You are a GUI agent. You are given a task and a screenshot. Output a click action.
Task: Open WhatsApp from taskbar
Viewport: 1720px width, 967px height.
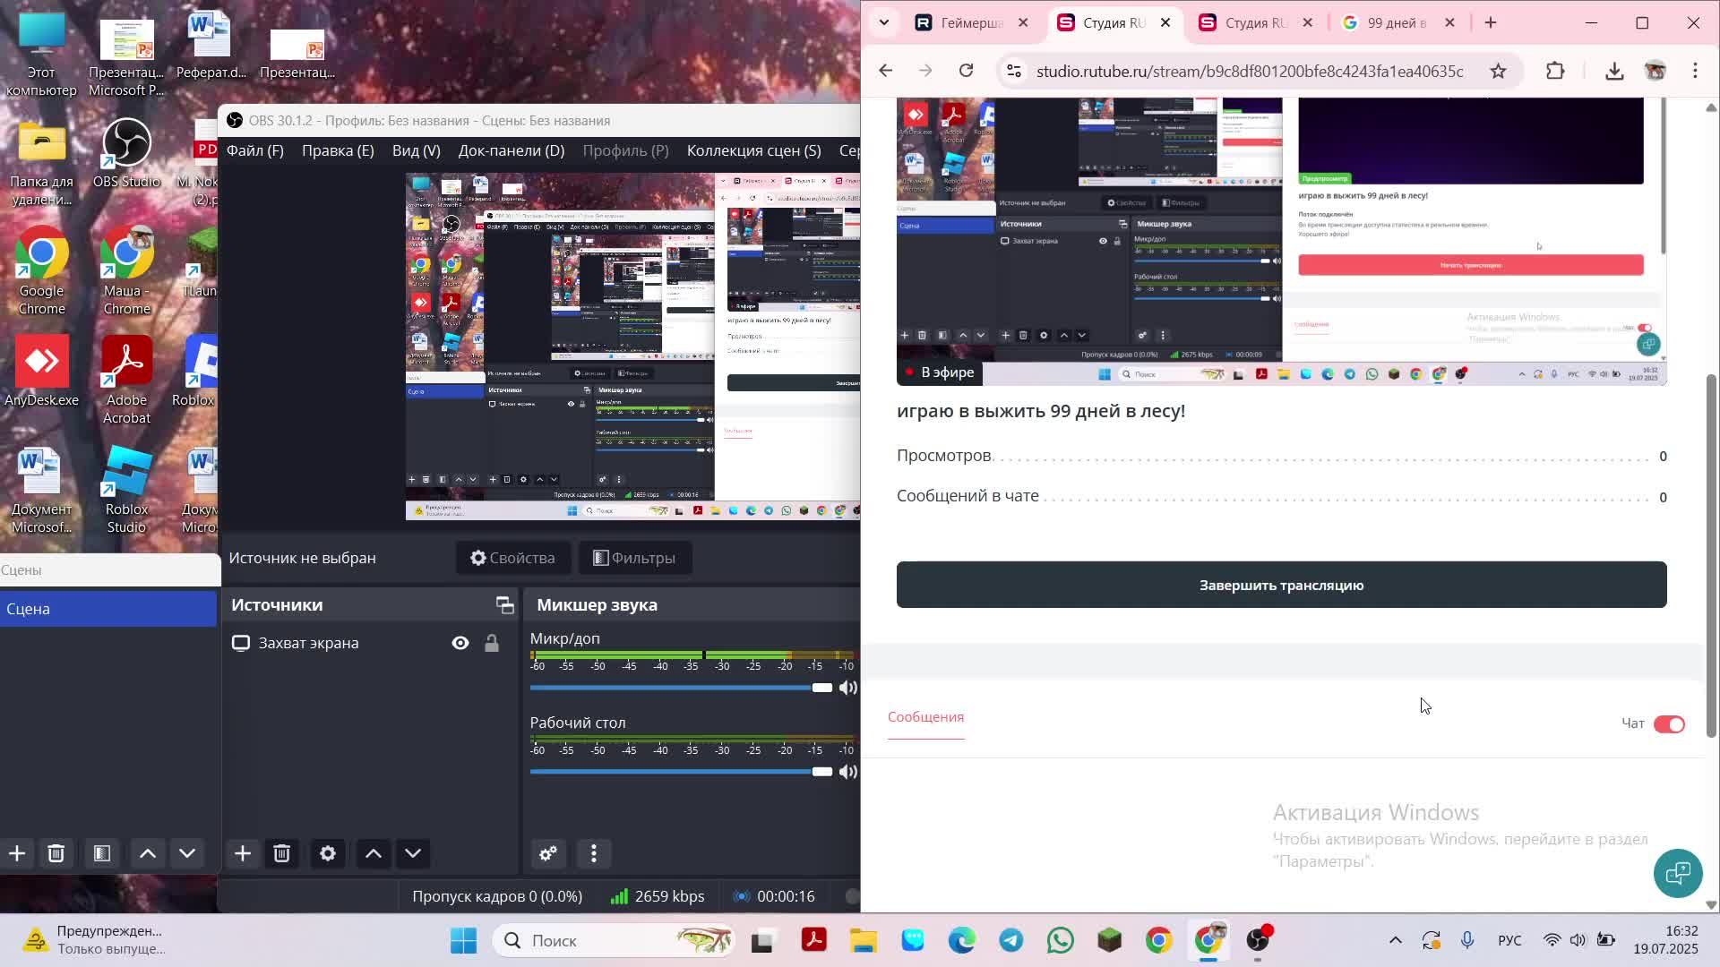click(x=1060, y=940)
